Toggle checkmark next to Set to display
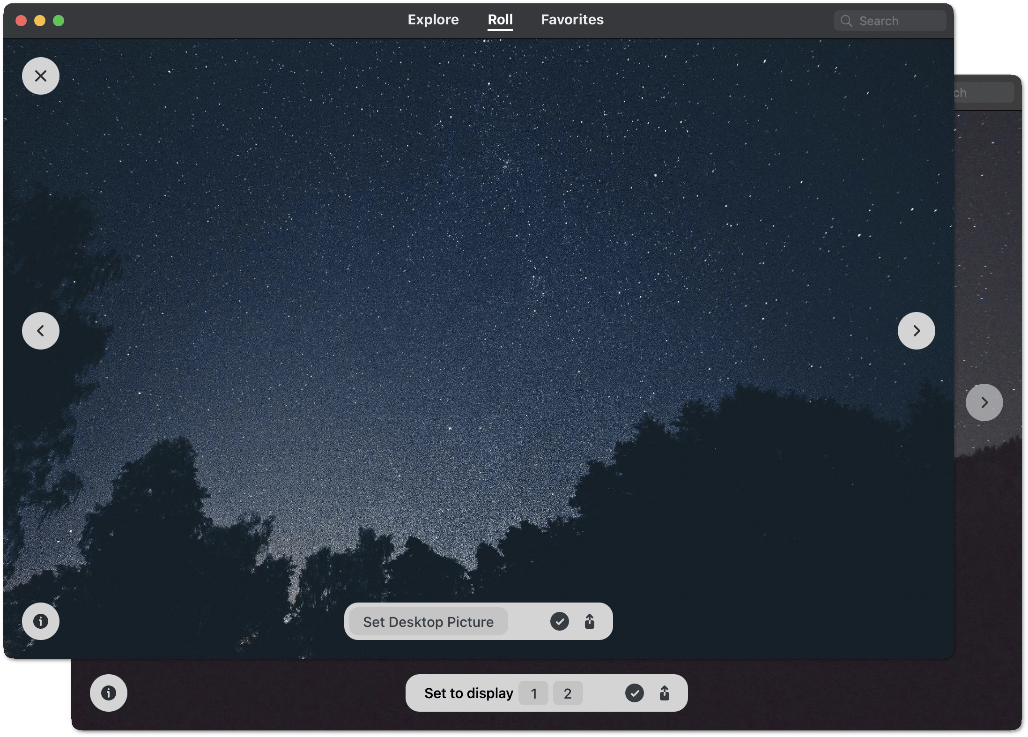Screen dimensions: 1028x737 point(634,693)
